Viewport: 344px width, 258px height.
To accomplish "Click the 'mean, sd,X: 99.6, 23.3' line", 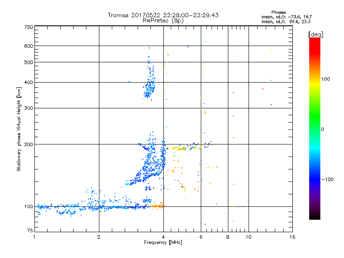I will pos(286,21).
